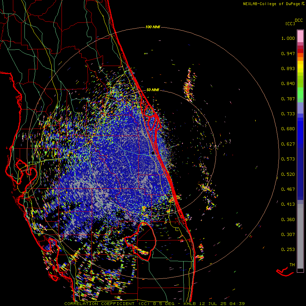
Task: Select the 0.413 scale label
Action: point(288,204)
